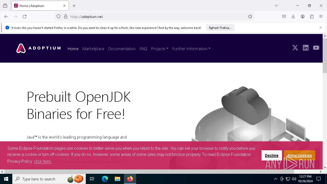This screenshot has width=327, height=184.
Task: Open the Firefox hamburger menu
Action: [x=321, y=16]
